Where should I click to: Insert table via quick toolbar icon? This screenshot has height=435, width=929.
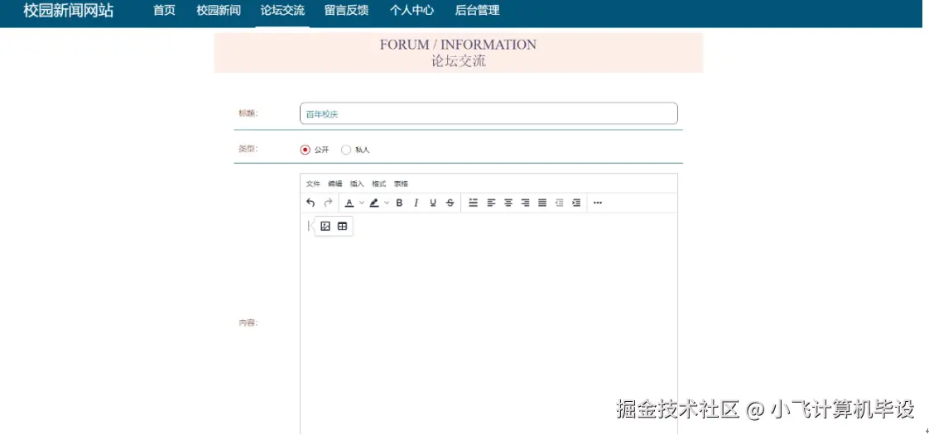[342, 226]
